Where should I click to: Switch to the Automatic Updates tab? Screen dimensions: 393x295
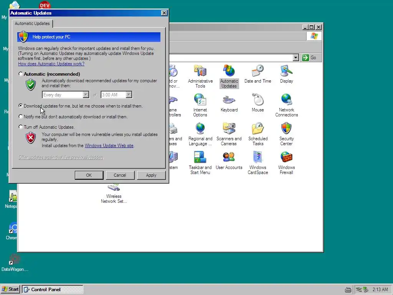tap(32, 23)
